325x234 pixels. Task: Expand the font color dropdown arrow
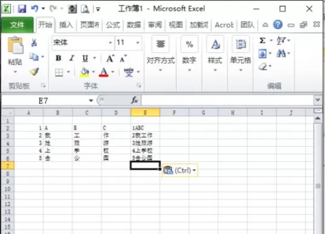[x=113, y=72]
